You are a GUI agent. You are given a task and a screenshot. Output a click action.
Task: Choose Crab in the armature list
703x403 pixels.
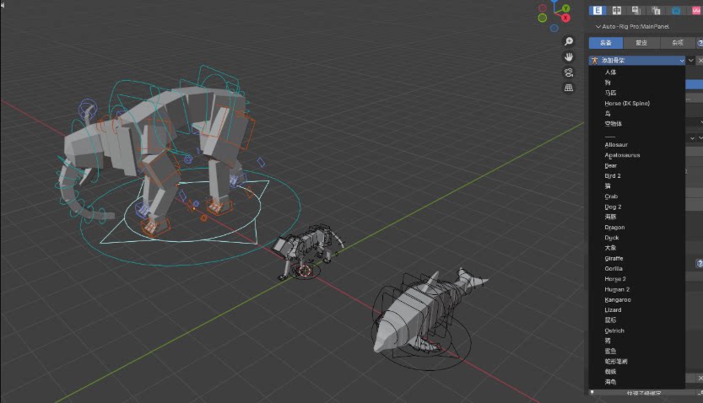pos(611,196)
